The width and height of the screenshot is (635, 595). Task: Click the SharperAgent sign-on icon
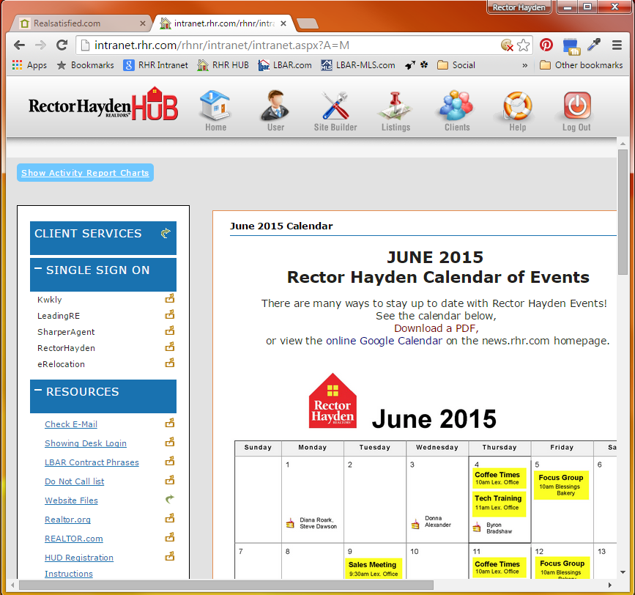click(170, 331)
